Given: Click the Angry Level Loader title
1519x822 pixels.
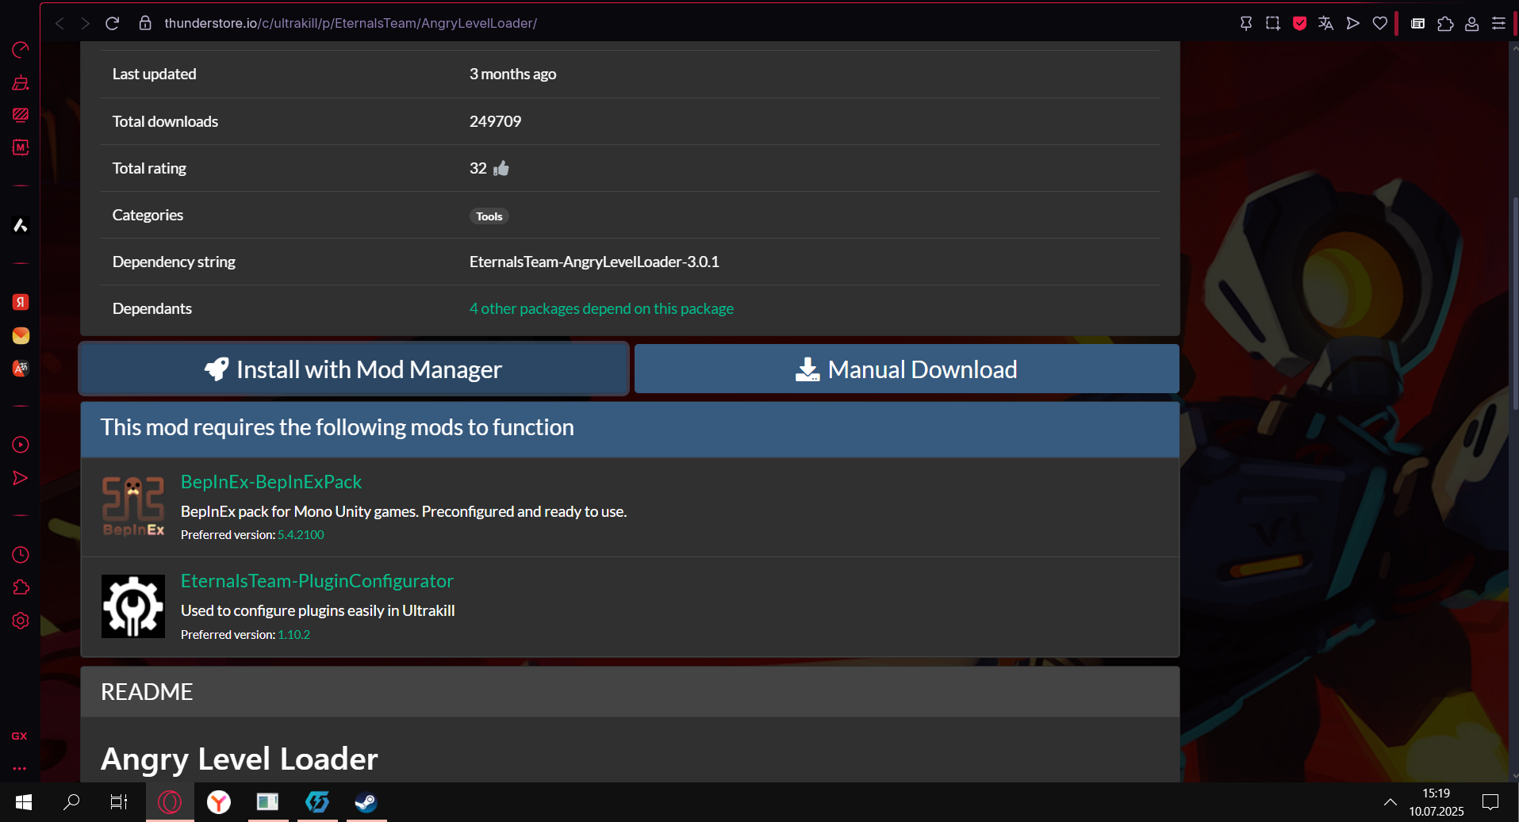Looking at the screenshot, I should (x=240, y=759).
